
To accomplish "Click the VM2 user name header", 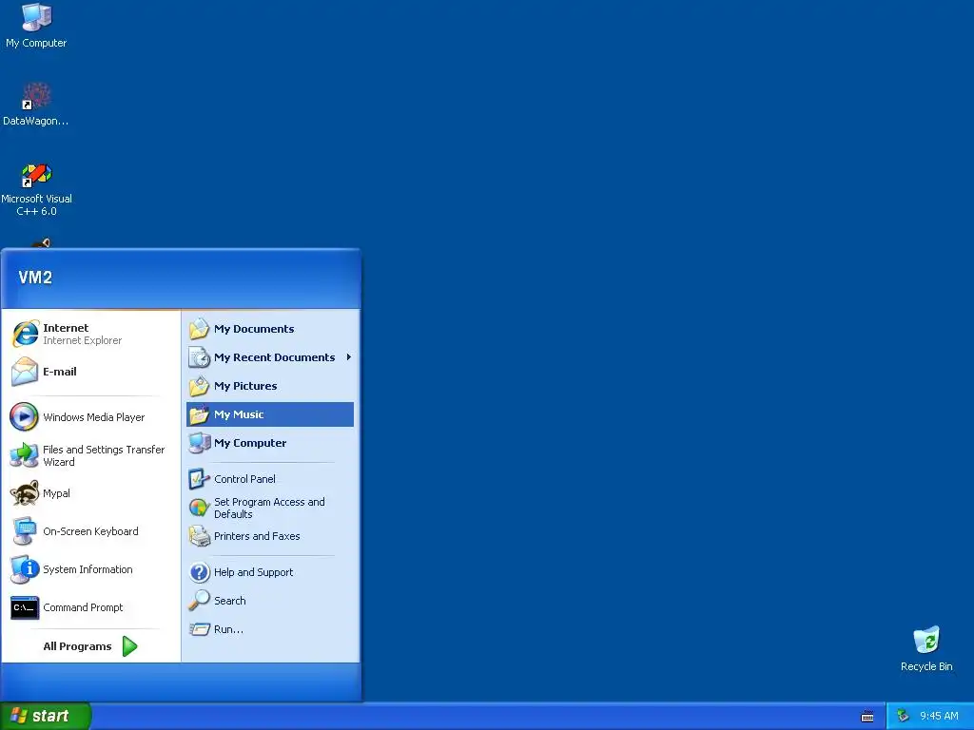I will [x=35, y=278].
